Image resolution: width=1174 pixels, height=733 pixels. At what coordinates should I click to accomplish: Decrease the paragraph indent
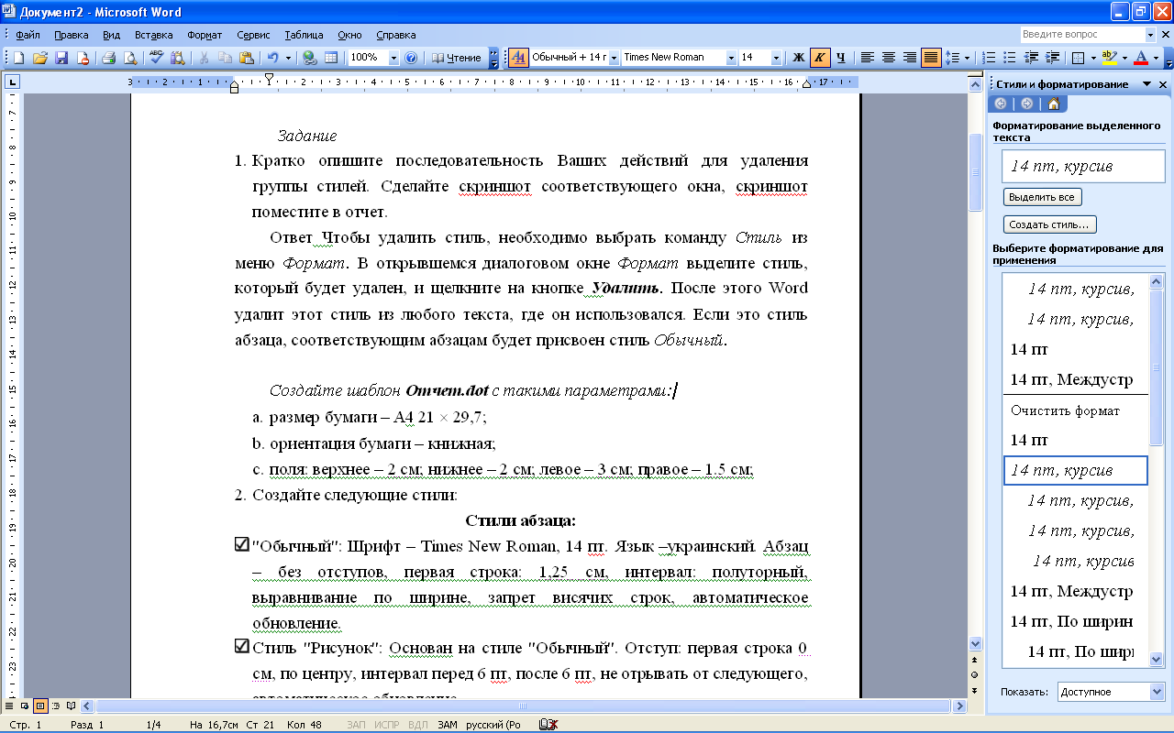(1031, 58)
